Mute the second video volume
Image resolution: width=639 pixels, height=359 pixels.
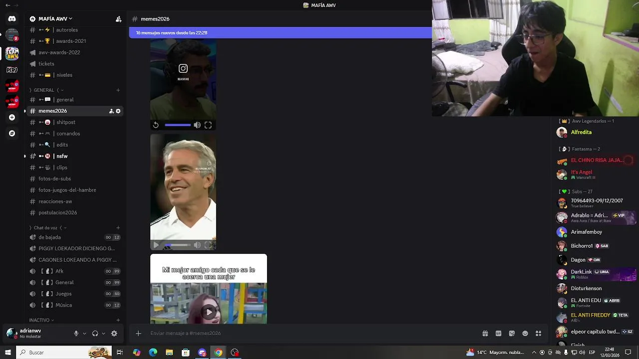(197, 245)
